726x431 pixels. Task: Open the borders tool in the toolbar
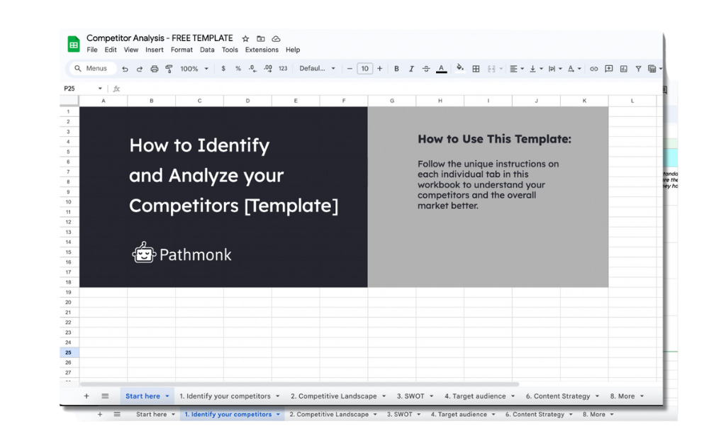[x=476, y=69]
